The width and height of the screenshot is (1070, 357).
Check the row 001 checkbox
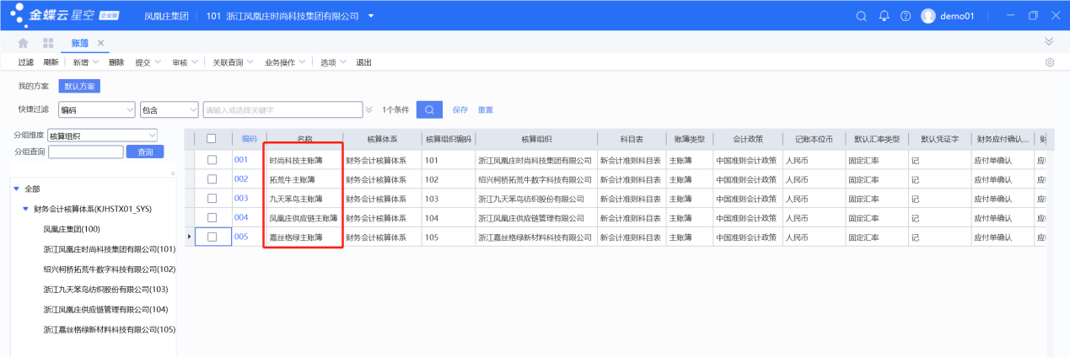pyautogui.click(x=212, y=159)
